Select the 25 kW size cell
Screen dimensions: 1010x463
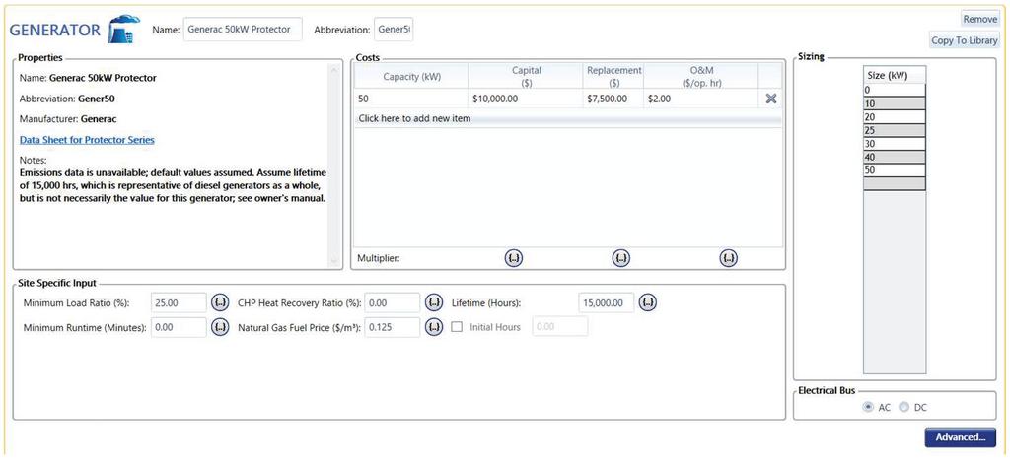894,130
